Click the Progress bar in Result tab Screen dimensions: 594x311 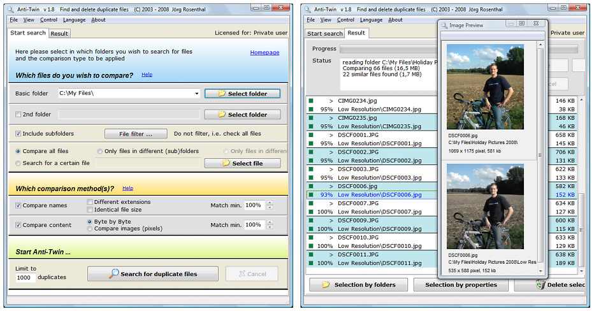(388, 48)
